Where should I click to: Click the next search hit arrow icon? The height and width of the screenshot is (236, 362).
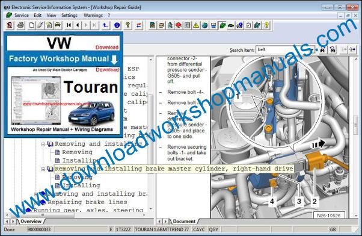point(352,49)
